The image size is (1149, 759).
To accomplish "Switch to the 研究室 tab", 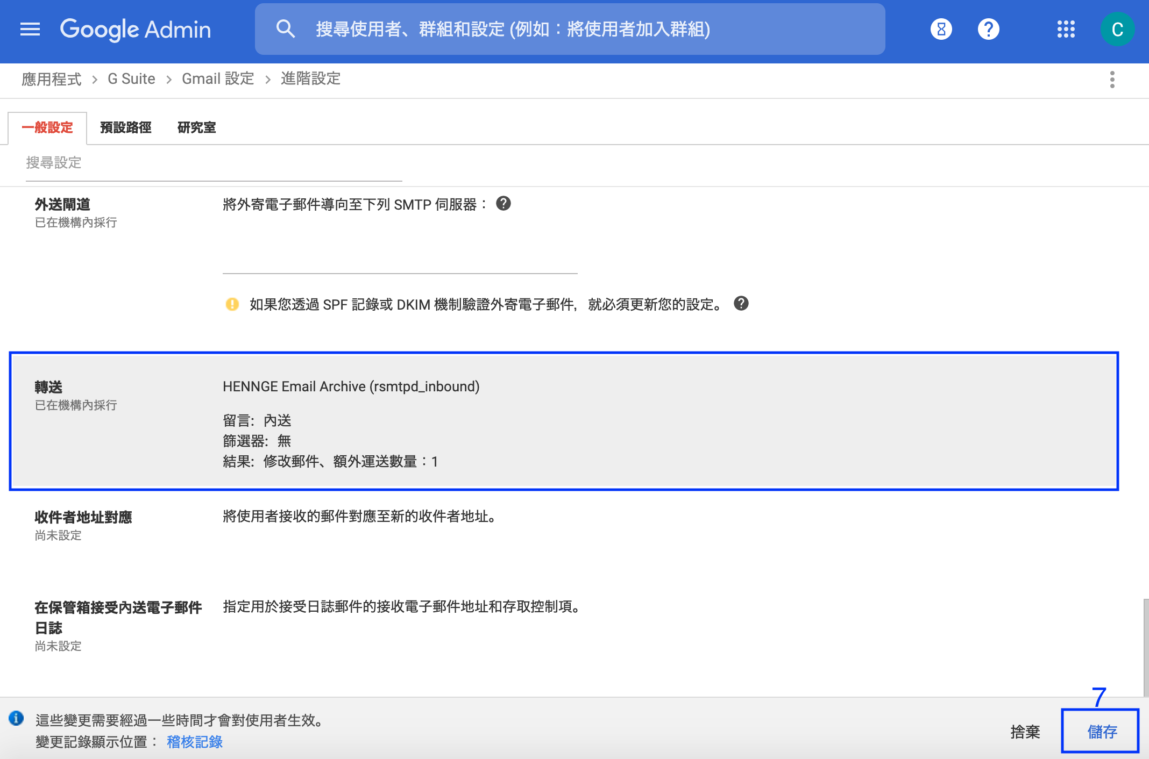I will (196, 128).
